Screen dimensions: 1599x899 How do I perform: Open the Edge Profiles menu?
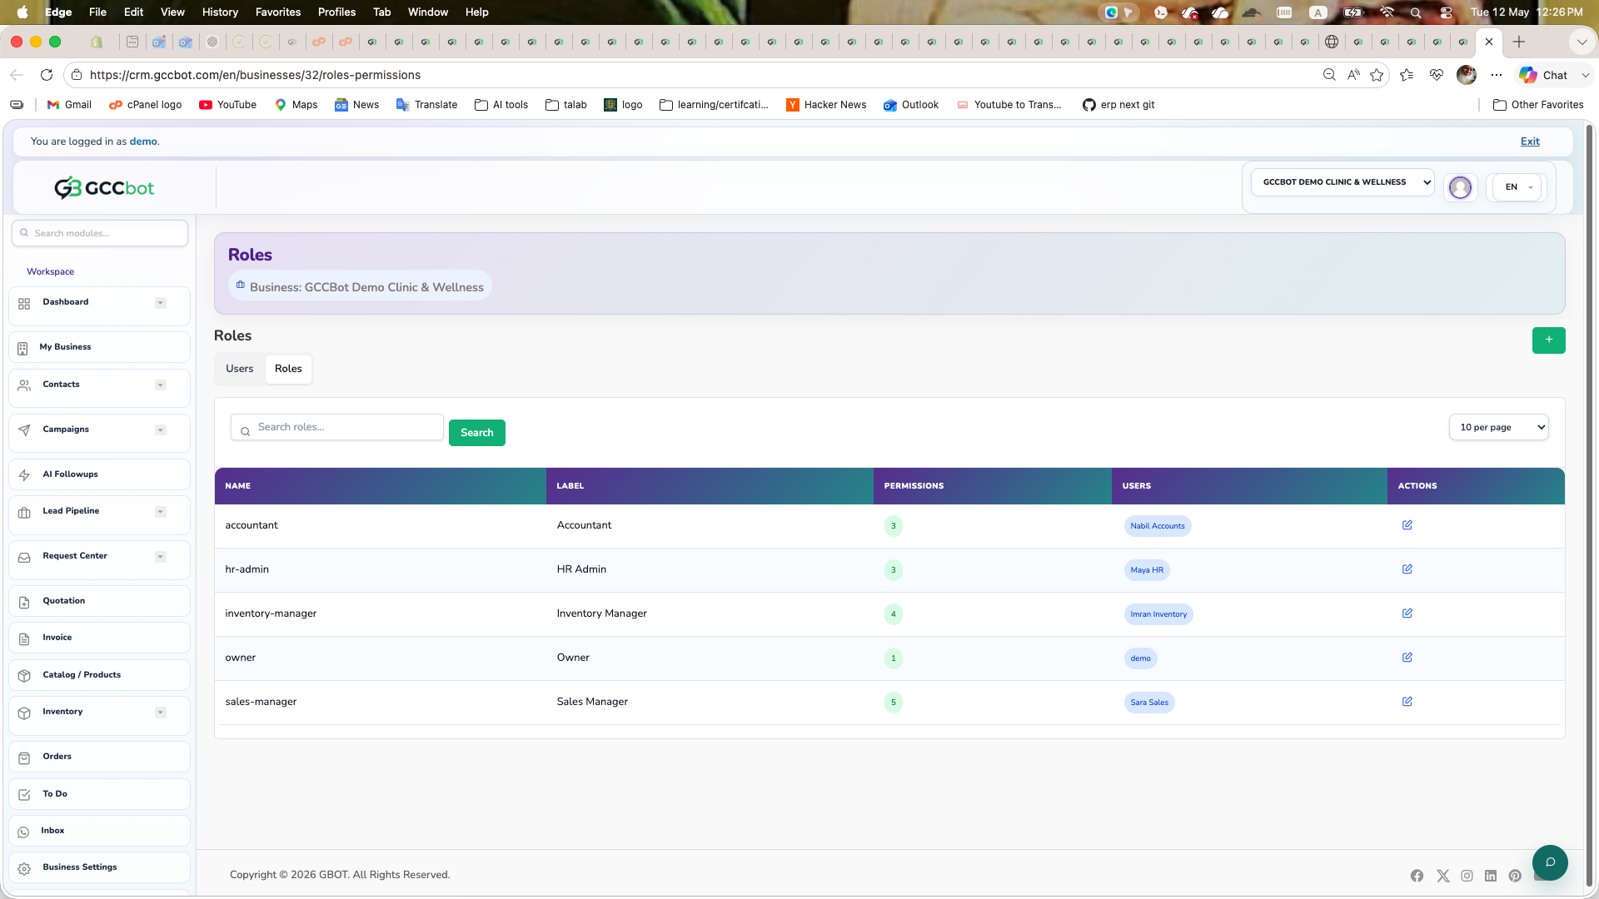click(x=336, y=12)
